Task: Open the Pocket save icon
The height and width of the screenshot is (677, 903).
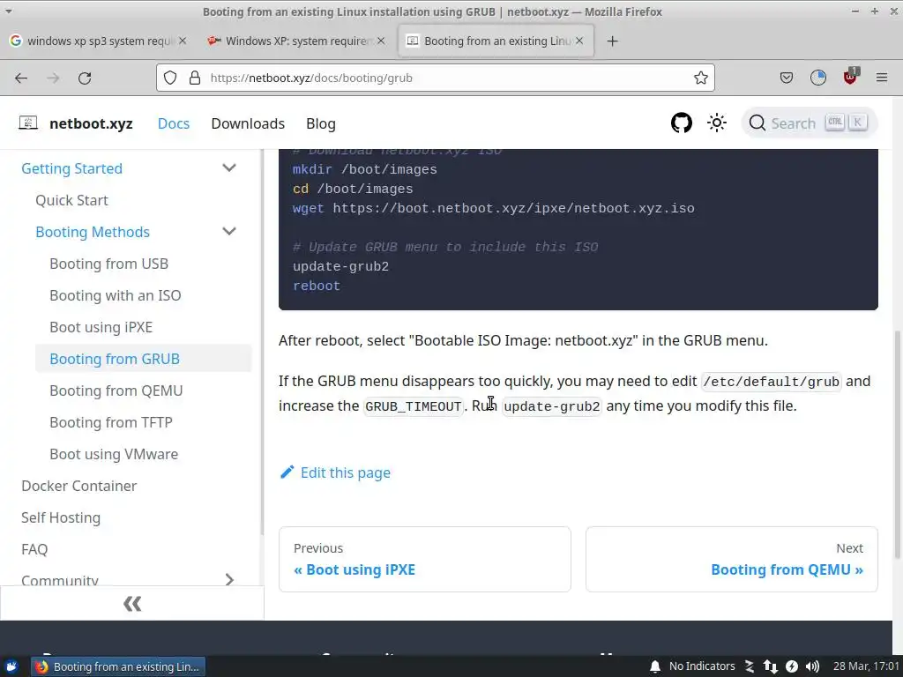Action: [x=786, y=78]
